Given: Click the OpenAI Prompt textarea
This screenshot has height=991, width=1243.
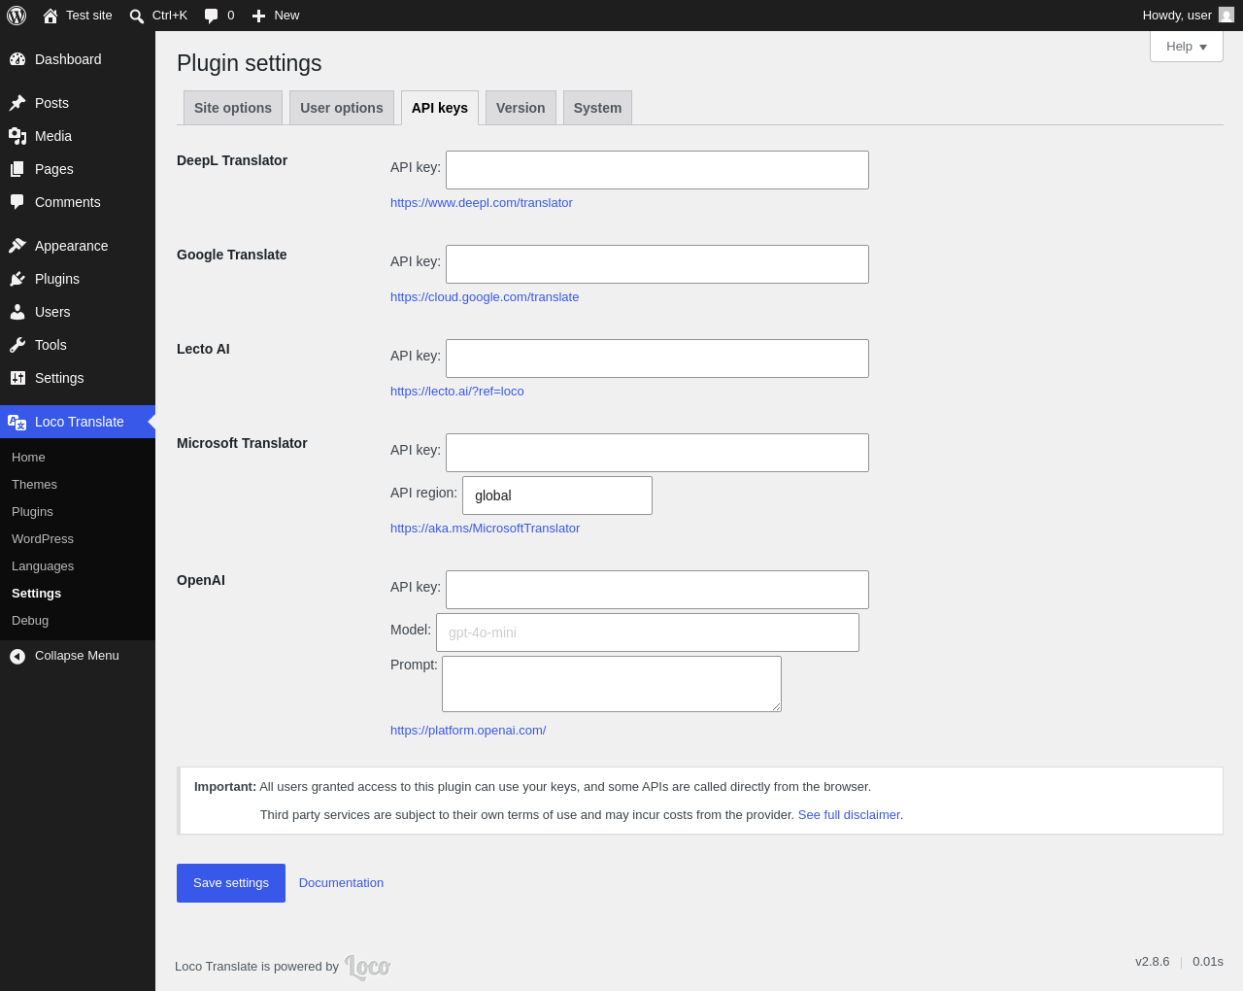Looking at the screenshot, I should 612,684.
